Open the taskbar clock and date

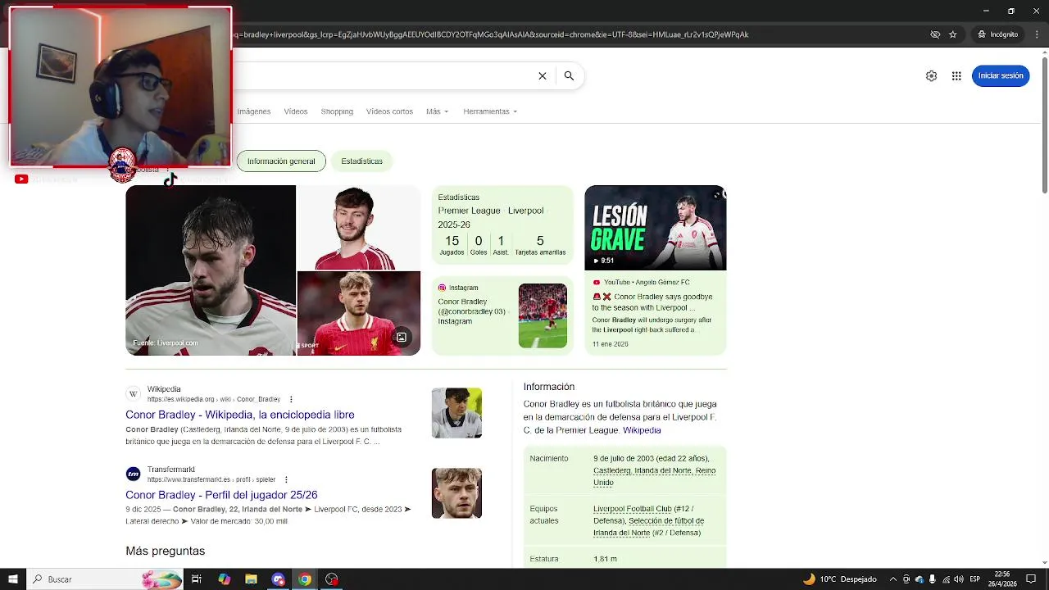[1002, 579]
